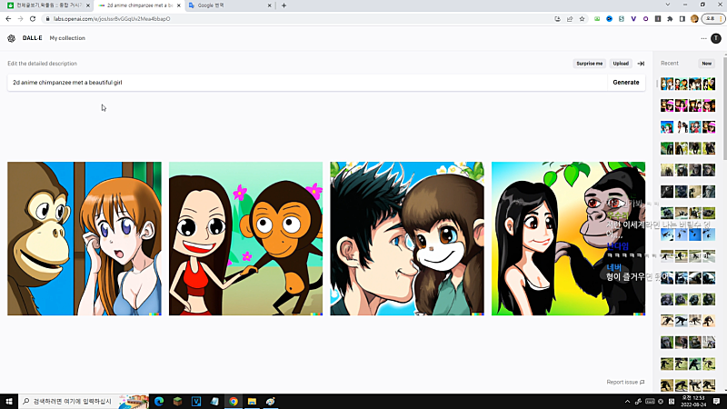This screenshot has width=727, height=409.
Task: Go back to previous page
Action: coord(8,19)
